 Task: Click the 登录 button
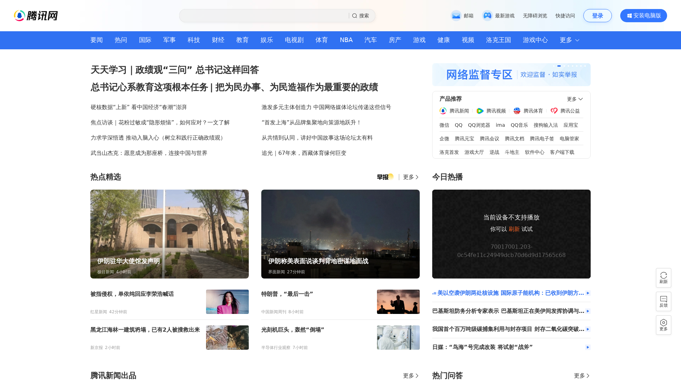point(597,16)
